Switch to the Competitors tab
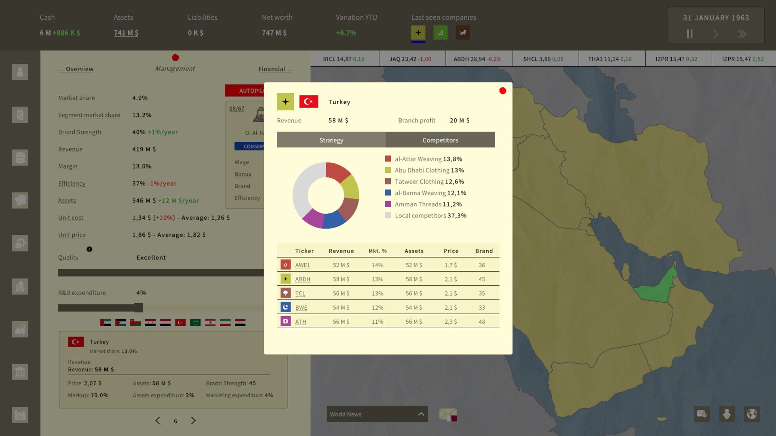 [x=440, y=140]
